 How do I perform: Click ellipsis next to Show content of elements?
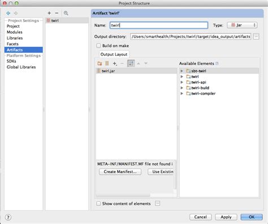coord(158,204)
